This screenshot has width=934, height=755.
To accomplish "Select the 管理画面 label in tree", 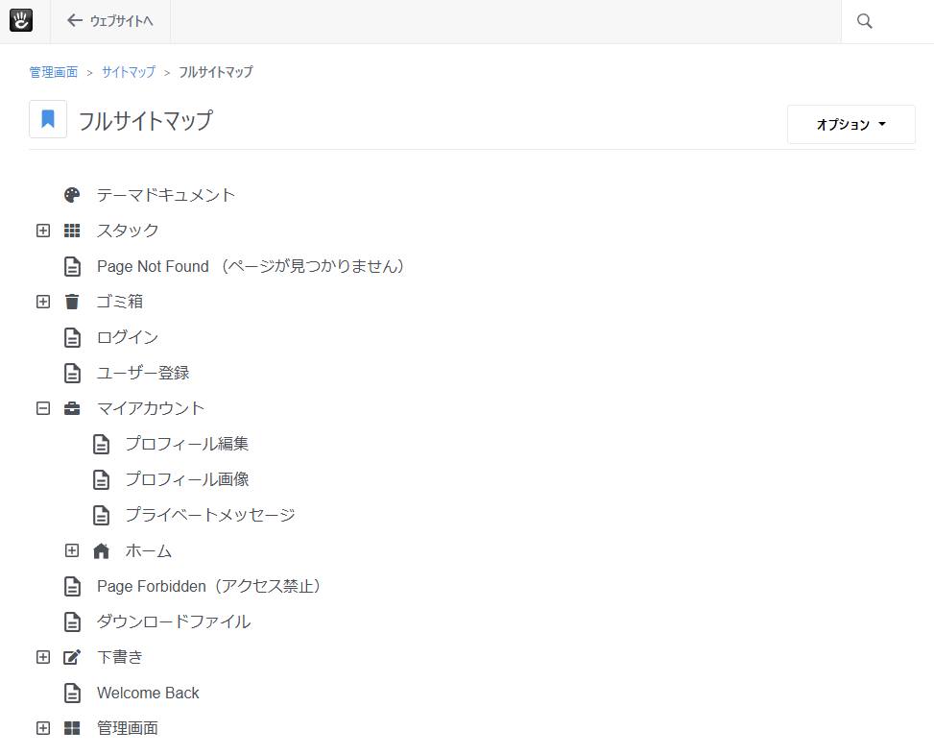I will (x=128, y=728).
